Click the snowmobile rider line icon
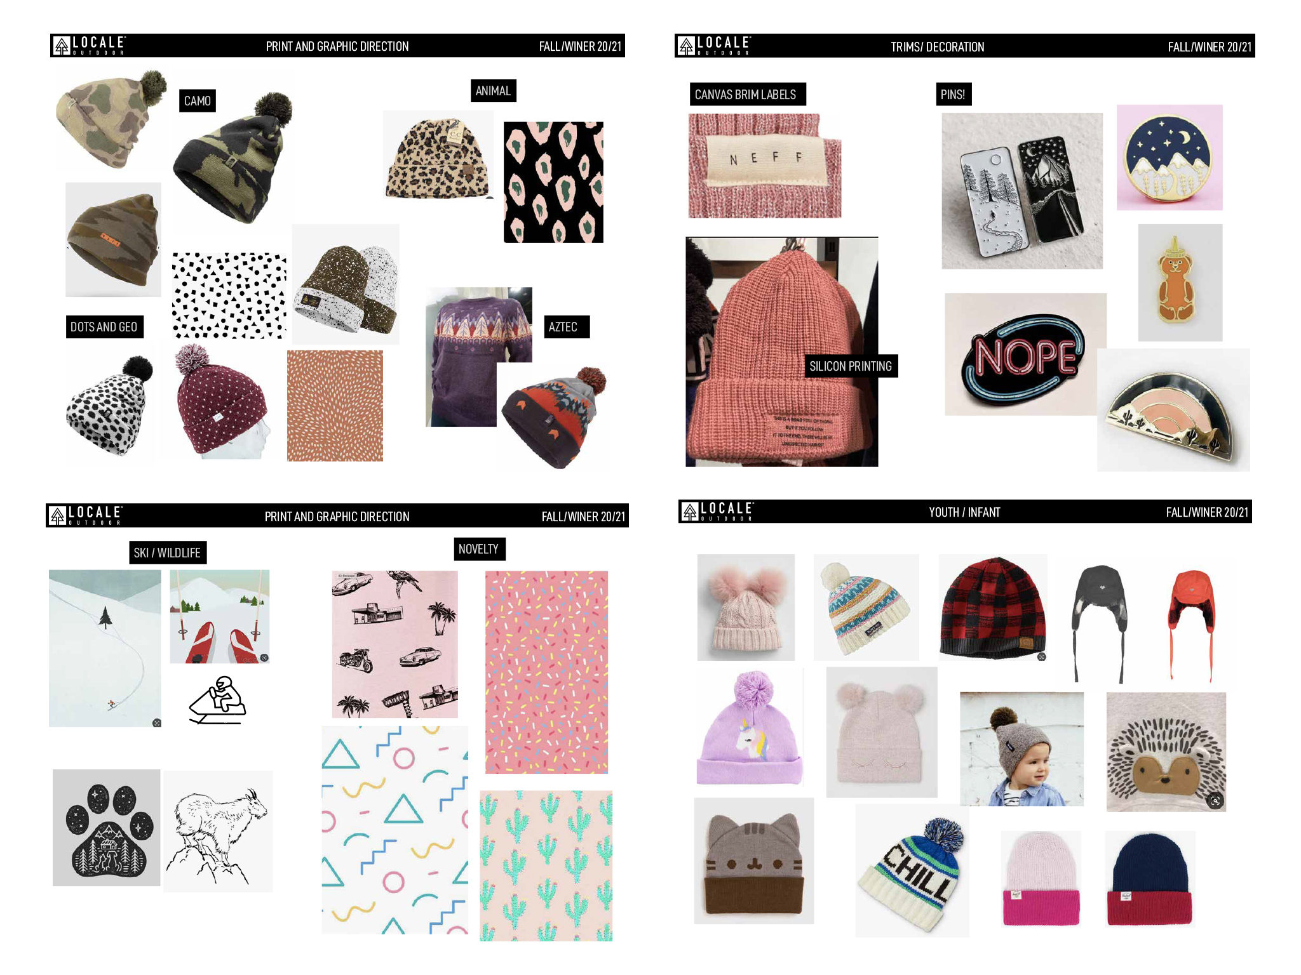The height and width of the screenshot is (975, 1301). (218, 700)
